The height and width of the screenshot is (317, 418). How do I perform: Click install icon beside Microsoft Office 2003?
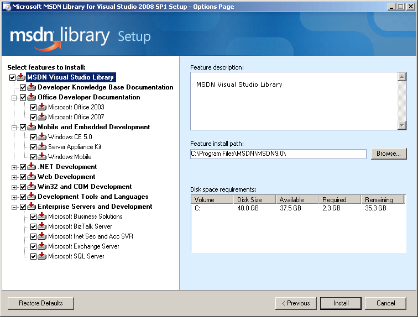[42, 107]
